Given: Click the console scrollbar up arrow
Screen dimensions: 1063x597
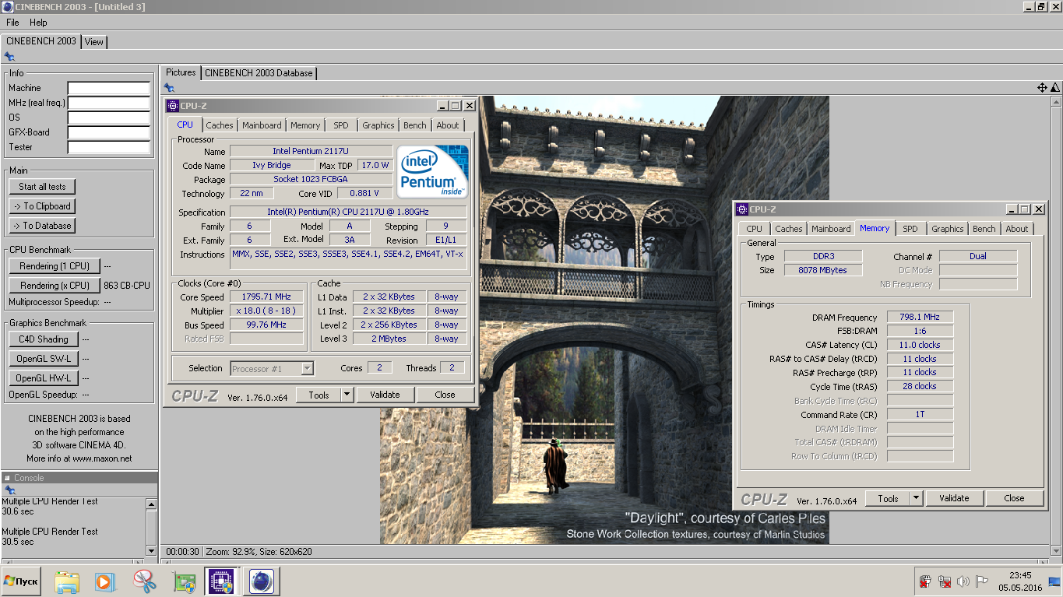Looking at the screenshot, I should [152, 504].
